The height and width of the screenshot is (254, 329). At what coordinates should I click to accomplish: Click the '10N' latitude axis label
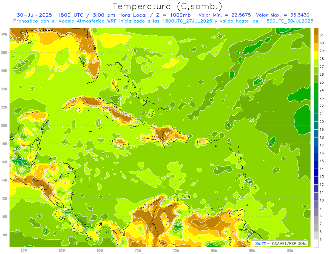pos(4,217)
